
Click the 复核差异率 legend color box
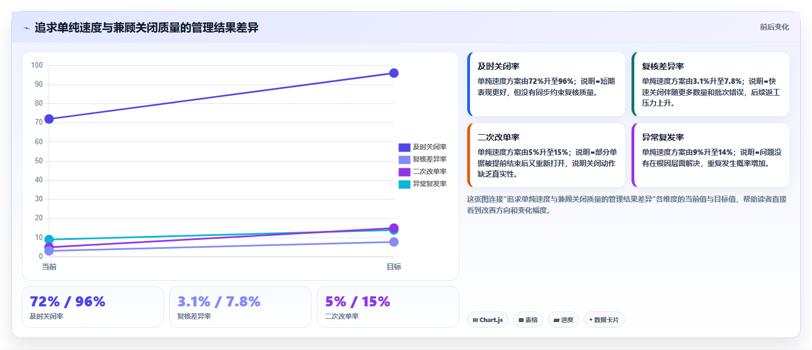point(404,159)
